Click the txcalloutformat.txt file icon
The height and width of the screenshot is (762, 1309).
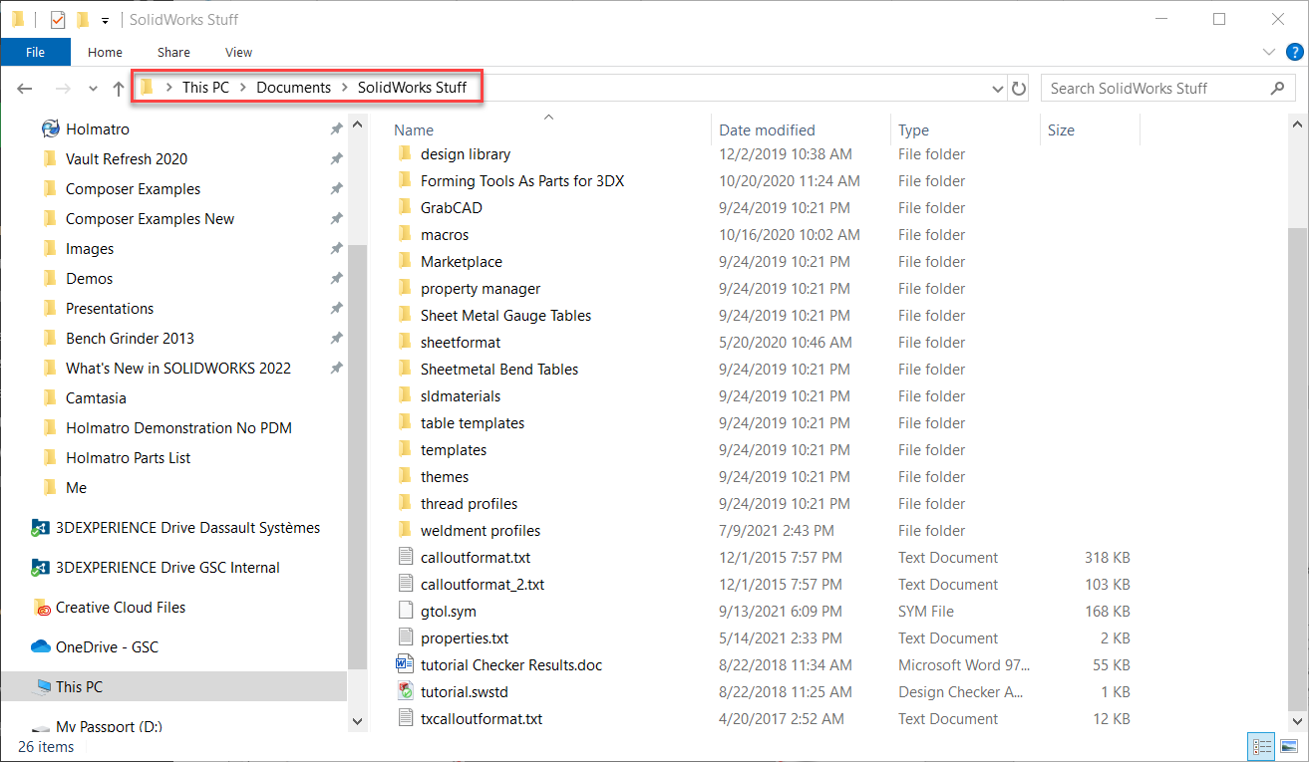pyautogui.click(x=404, y=718)
